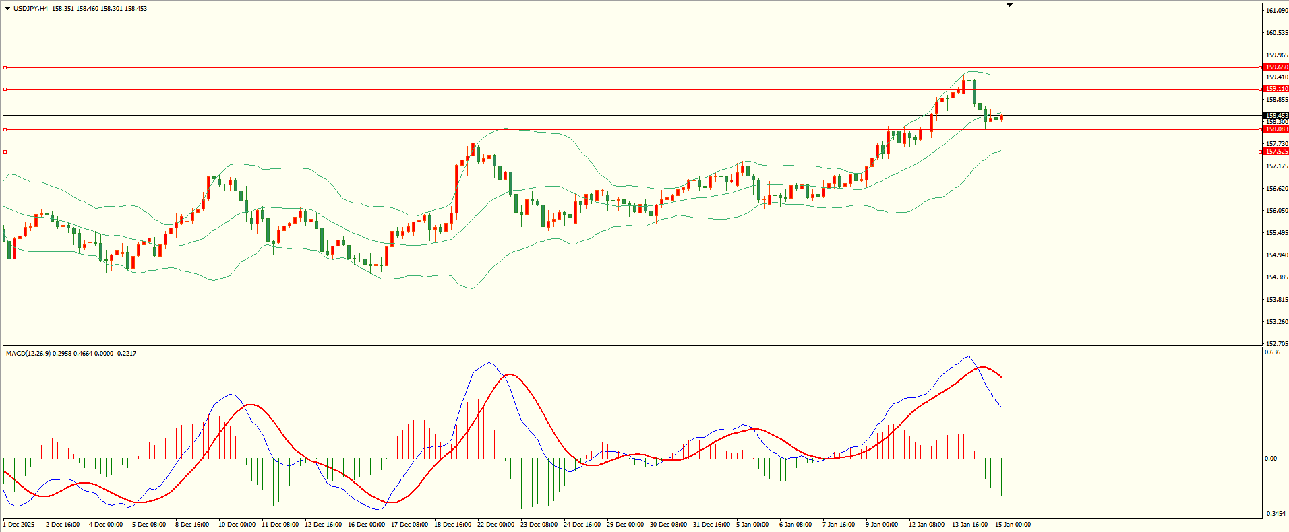Click right-side handle of the 157.525 line

point(1261,152)
